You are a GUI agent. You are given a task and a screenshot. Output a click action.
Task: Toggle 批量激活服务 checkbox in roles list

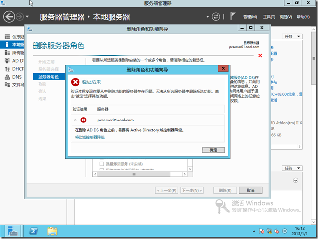tap(102, 164)
